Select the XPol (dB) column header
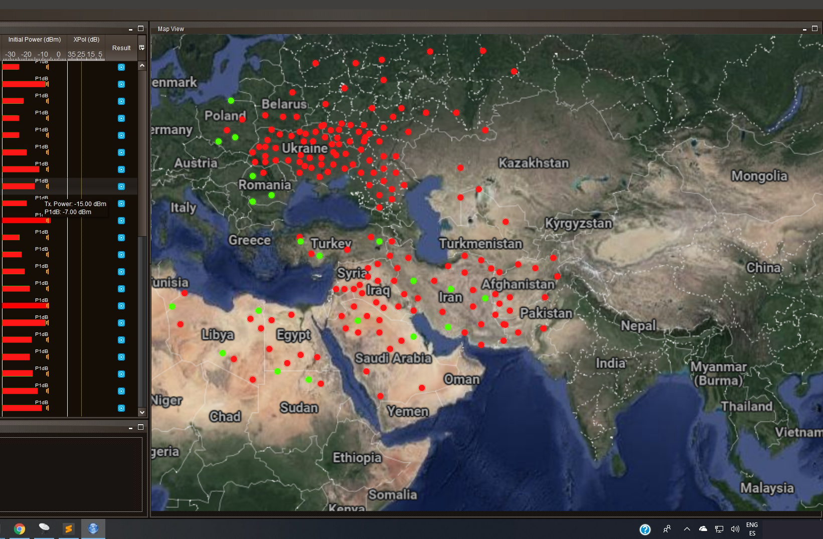This screenshot has width=823, height=539. point(86,40)
